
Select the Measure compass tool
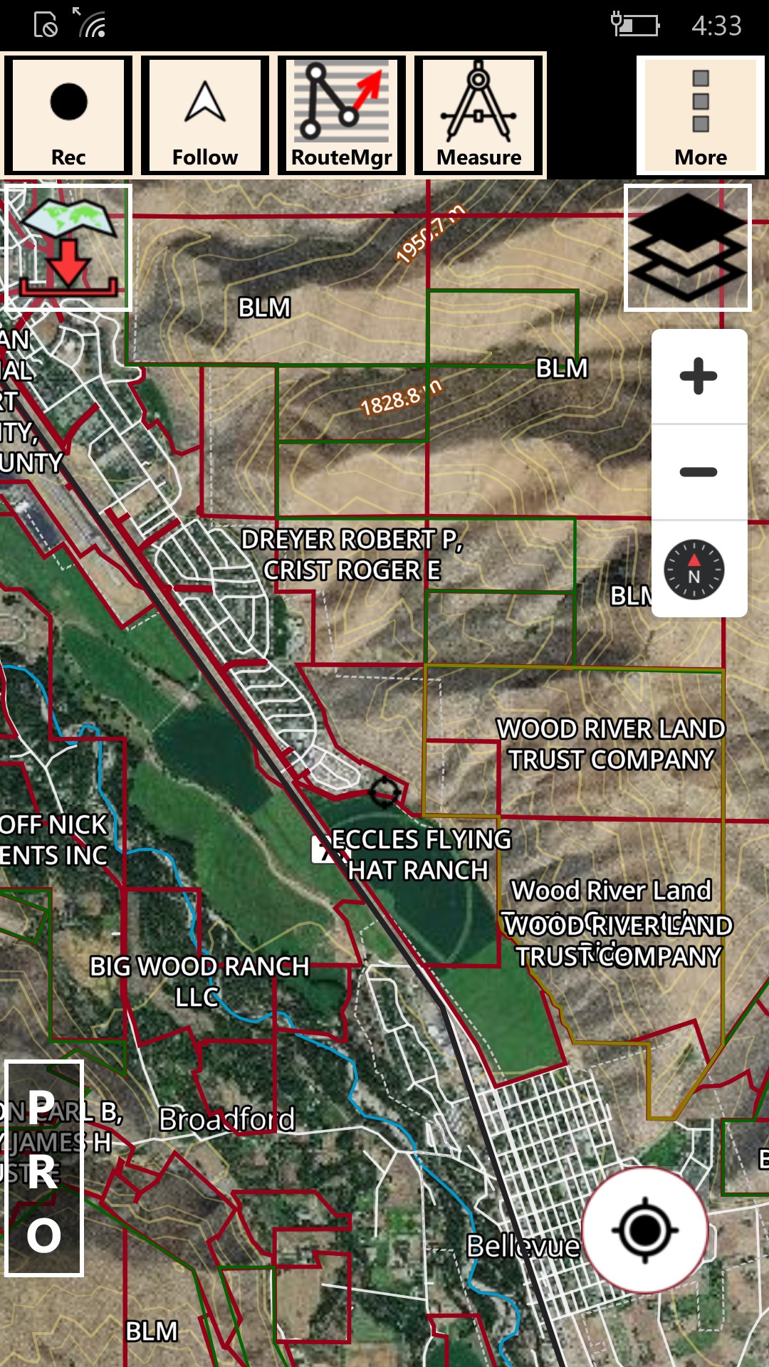point(478,115)
